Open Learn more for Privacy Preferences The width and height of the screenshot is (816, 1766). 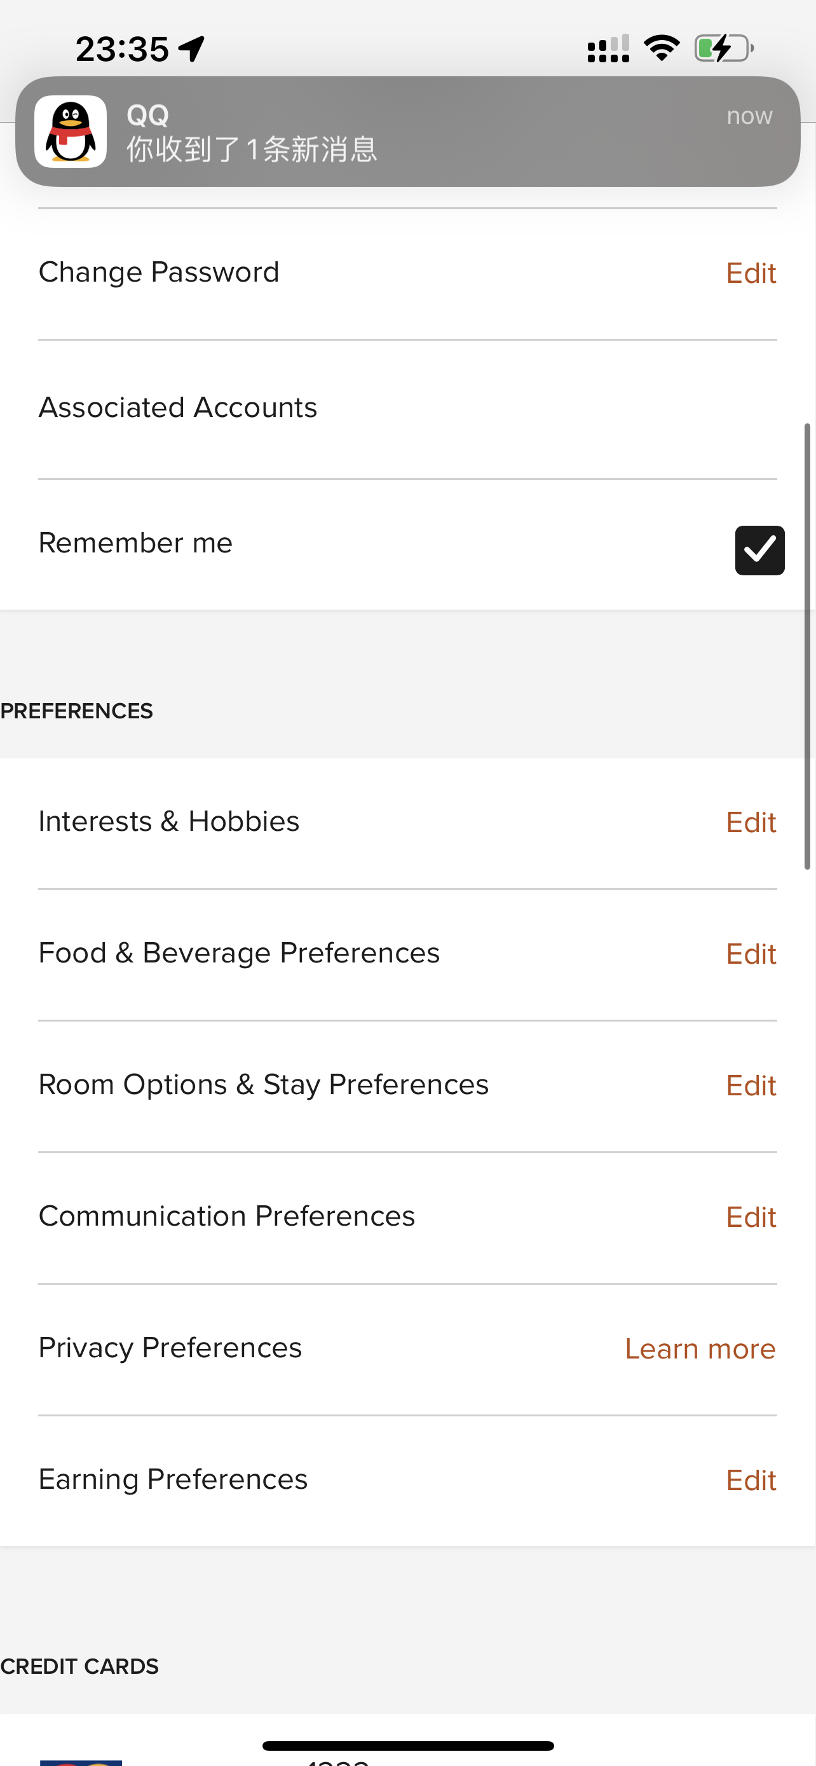(700, 1348)
